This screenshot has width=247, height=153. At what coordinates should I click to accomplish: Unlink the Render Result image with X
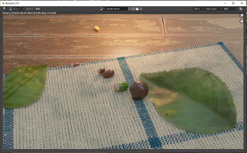pos(141,9)
